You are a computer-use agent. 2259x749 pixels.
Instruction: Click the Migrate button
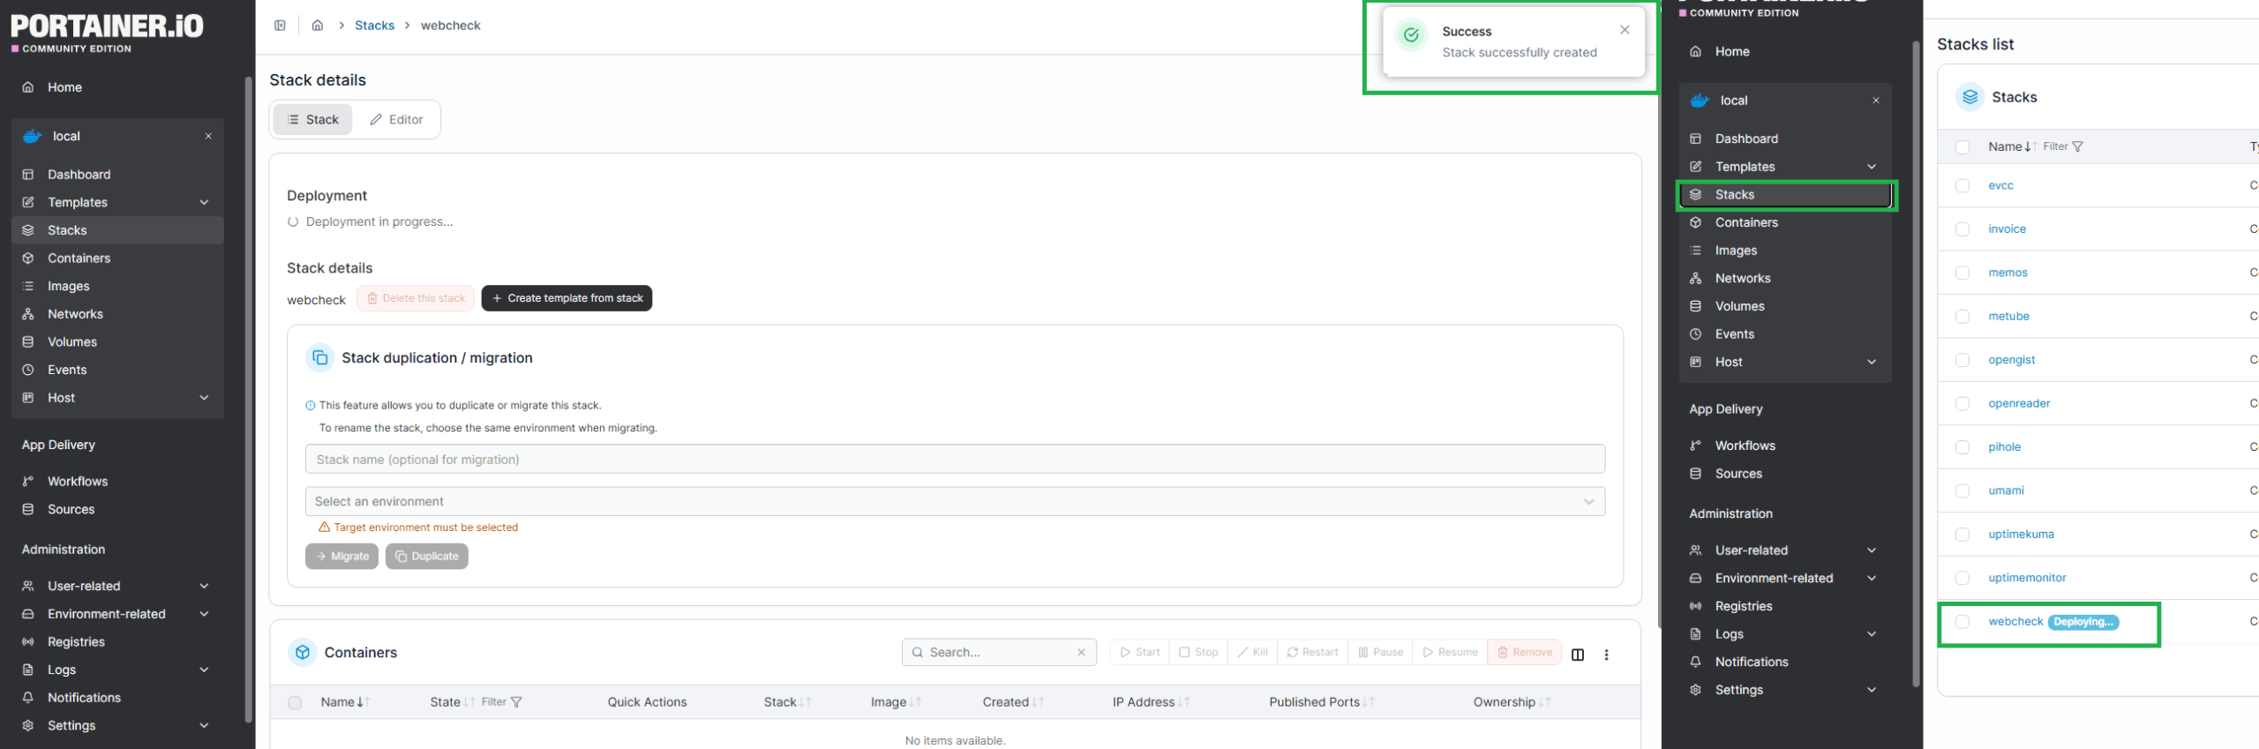coord(341,556)
